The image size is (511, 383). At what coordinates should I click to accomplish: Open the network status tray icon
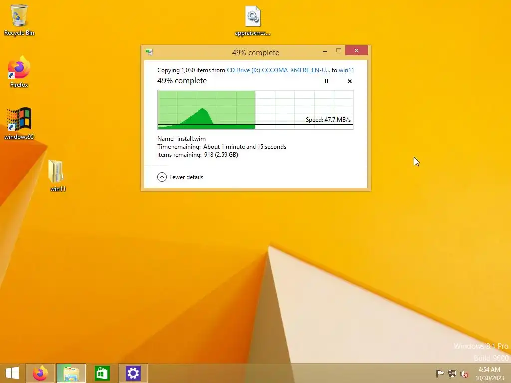pyautogui.click(x=452, y=373)
